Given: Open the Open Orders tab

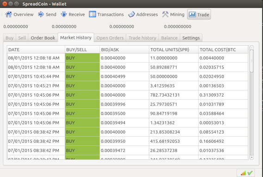Looking at the screenshot, I should tap(110, 38).
